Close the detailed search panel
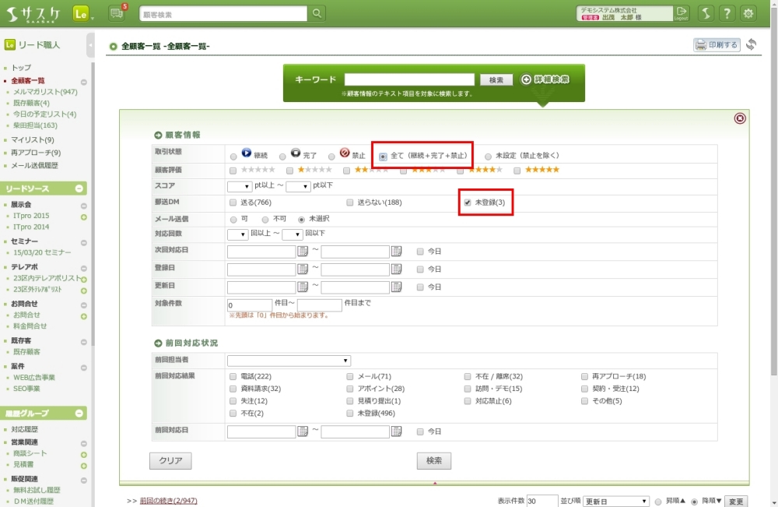Viewport: 778px width, 507px height. (x=739, y=118)
